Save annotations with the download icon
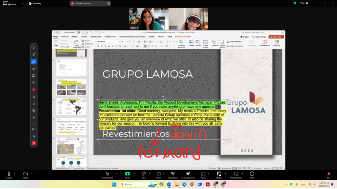337x189 pixels. (x=34, y=118)
